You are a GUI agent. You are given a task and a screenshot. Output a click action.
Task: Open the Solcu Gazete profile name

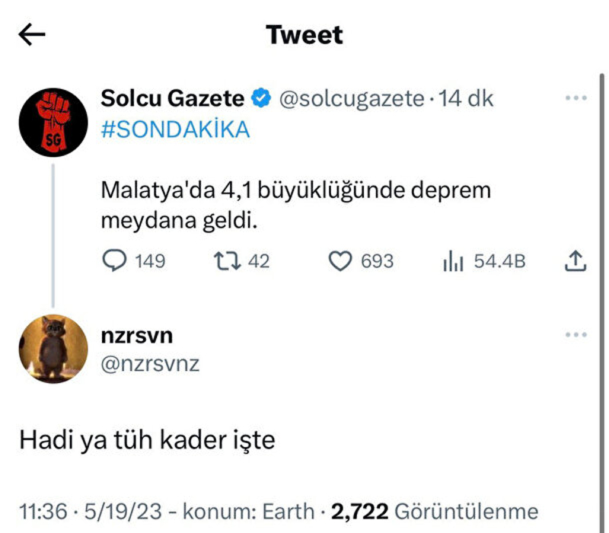coord(173,98)
